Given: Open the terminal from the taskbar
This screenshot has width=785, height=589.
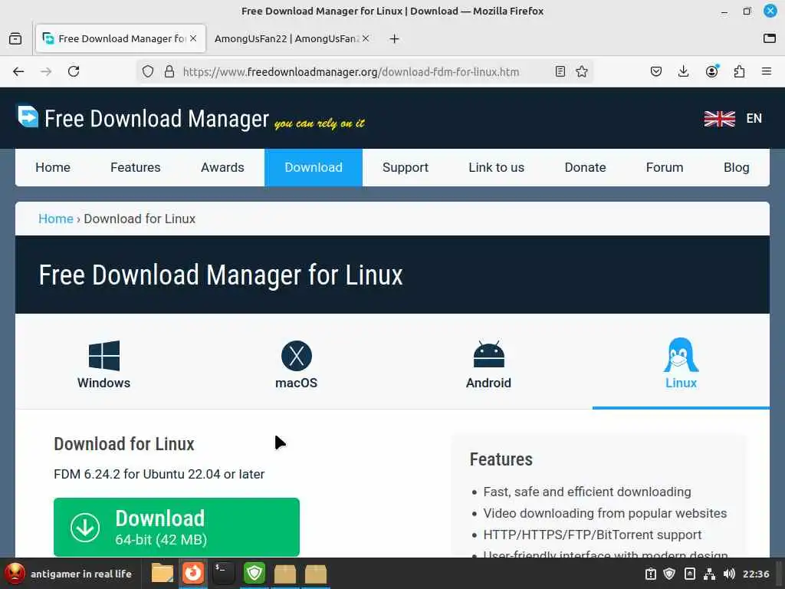Looking at the screenshot, I should point(223,574).
